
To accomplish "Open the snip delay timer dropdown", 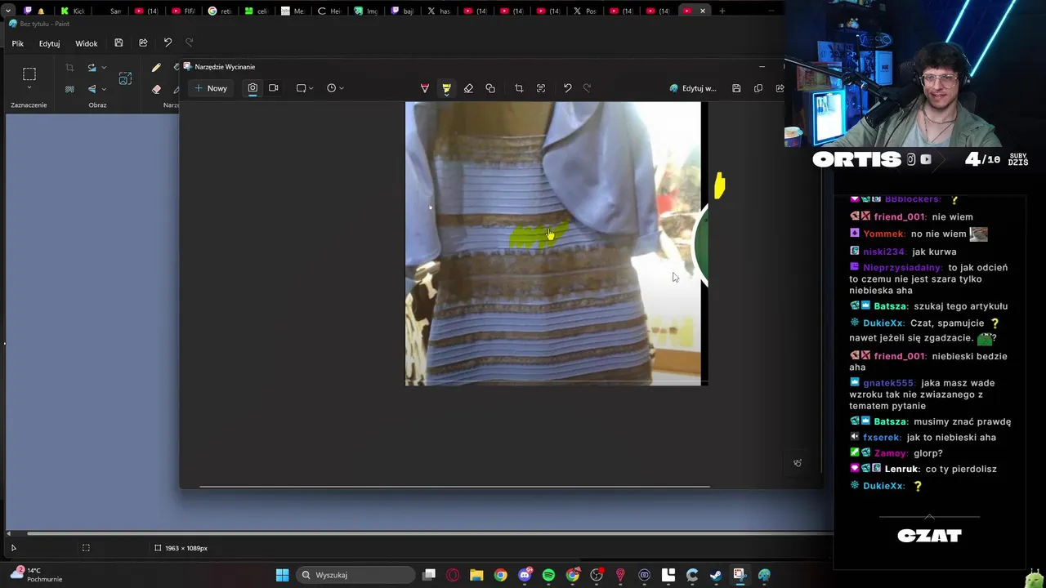I will tap(335, 88).
